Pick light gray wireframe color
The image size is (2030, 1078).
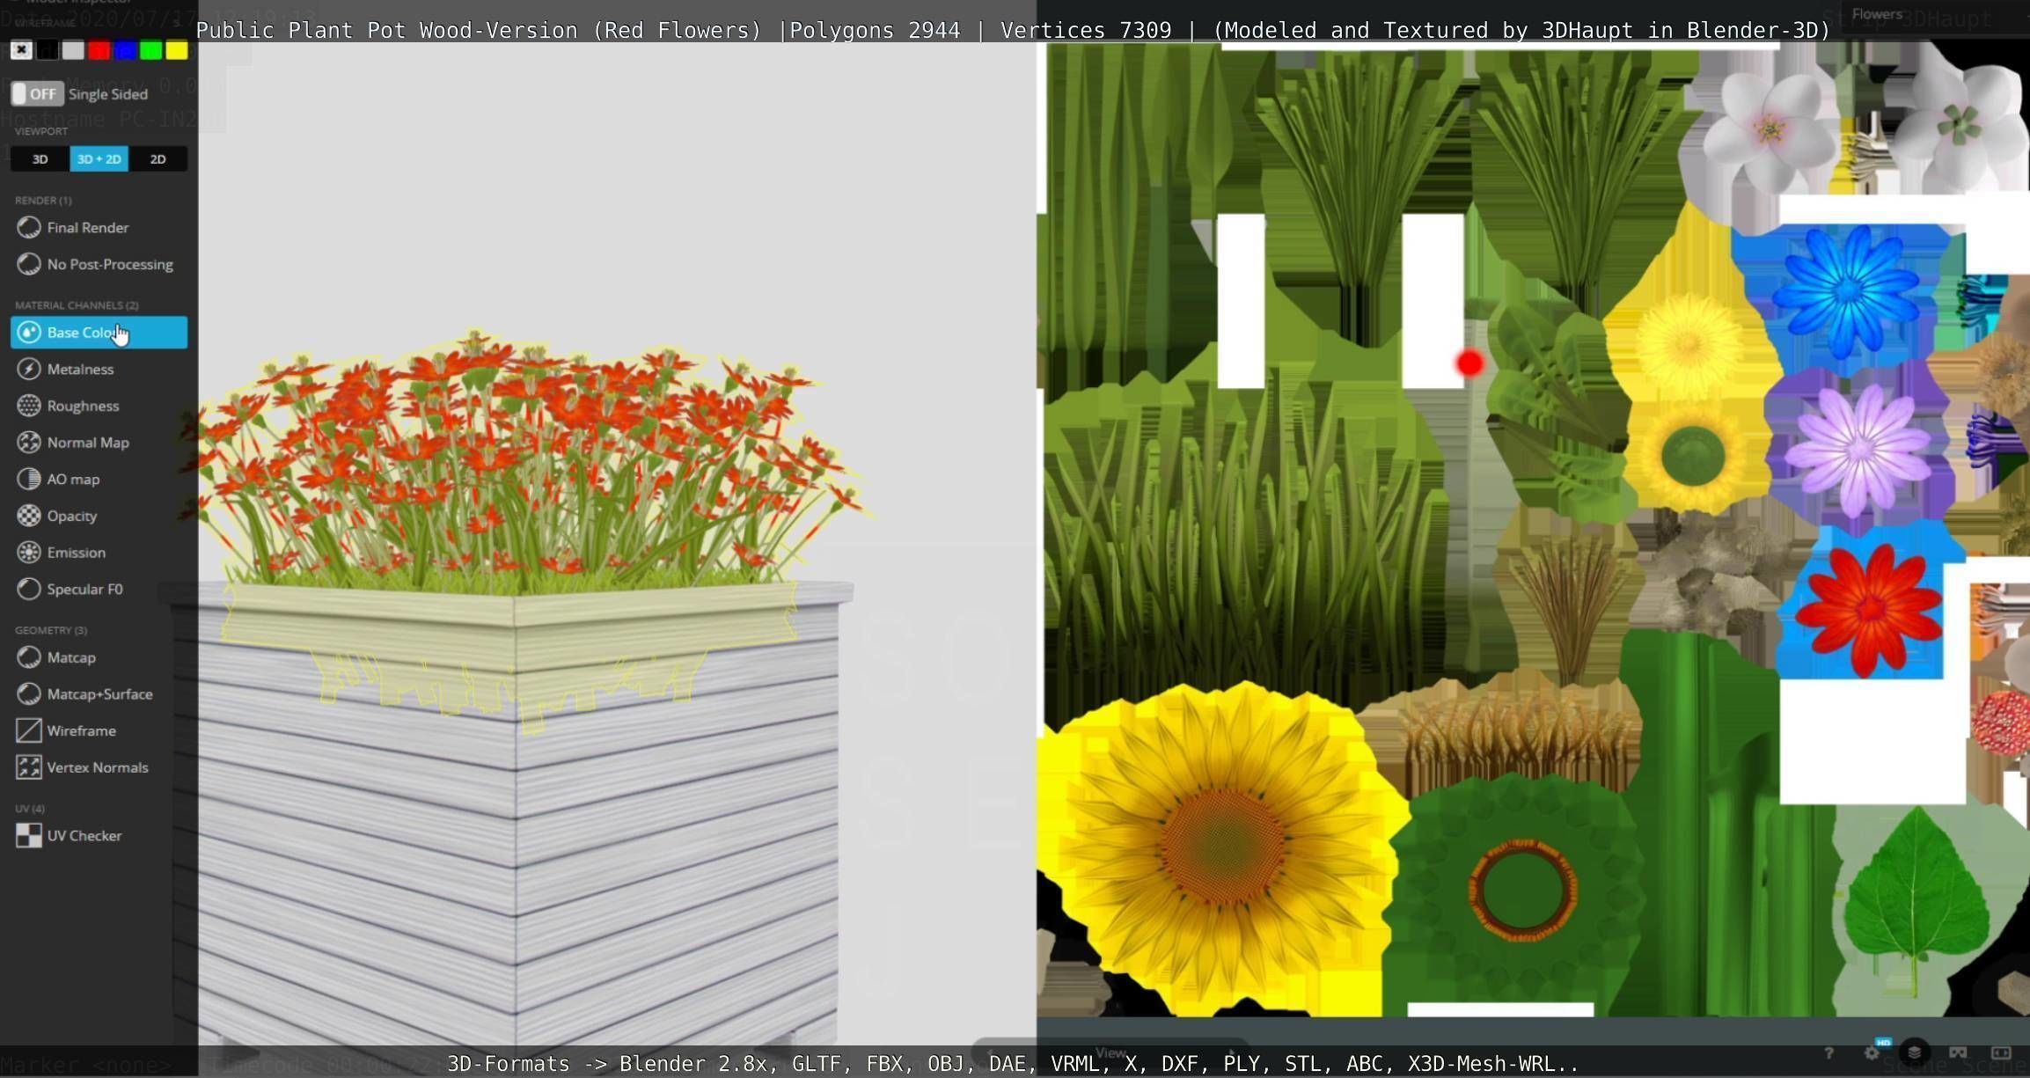pos(73,50)
